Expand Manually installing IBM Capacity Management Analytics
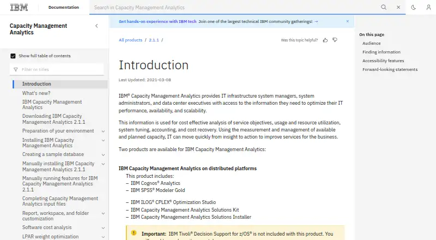This screenshot has width=436, height=240. [x=103, y=164]
